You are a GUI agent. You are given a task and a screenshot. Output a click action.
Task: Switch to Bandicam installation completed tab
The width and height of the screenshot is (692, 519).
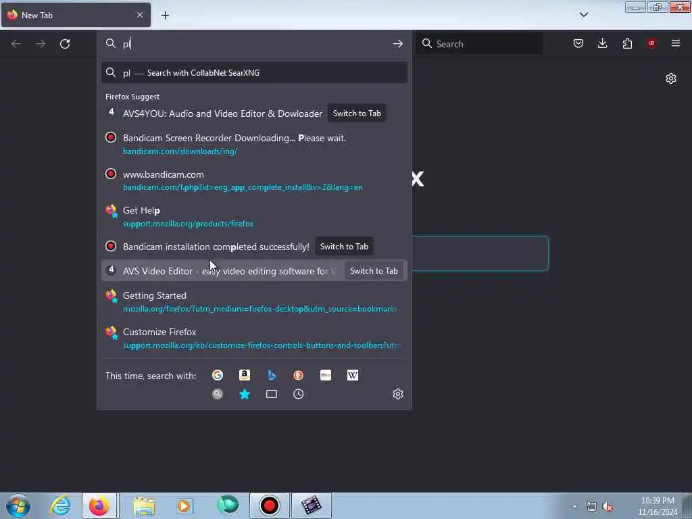(344, 247)
